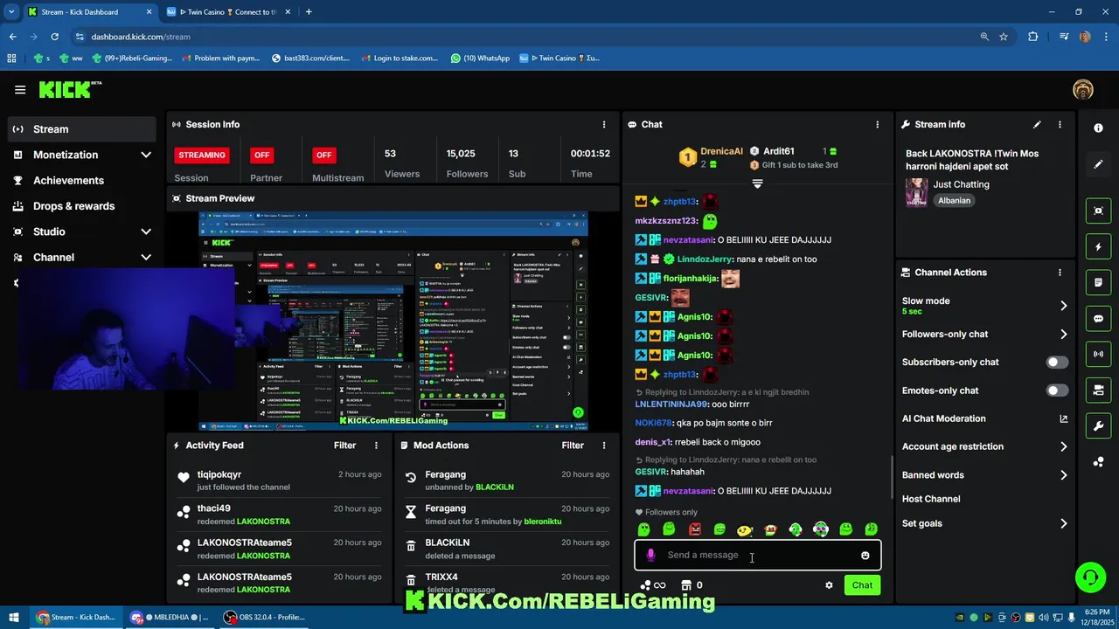Select the yellow smiling emote

744,529
